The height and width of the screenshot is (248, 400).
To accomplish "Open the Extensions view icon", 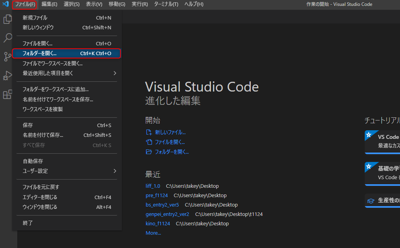I will pos(8,94).
